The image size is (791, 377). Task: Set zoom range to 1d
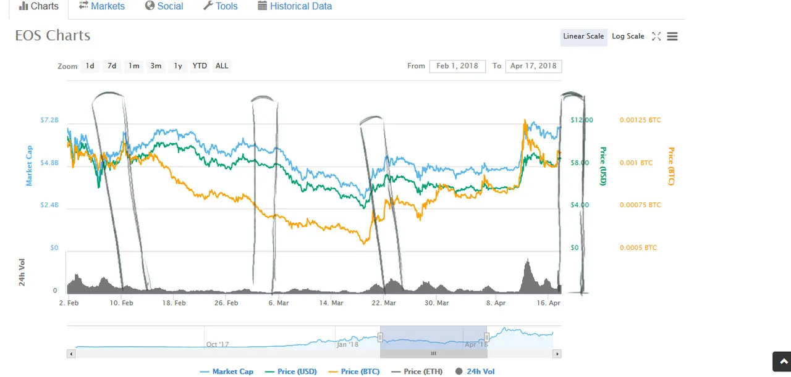[90, 66]
